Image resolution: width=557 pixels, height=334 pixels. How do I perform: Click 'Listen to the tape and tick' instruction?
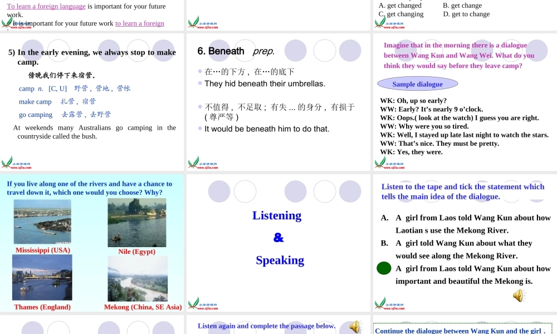coord(462,191)
